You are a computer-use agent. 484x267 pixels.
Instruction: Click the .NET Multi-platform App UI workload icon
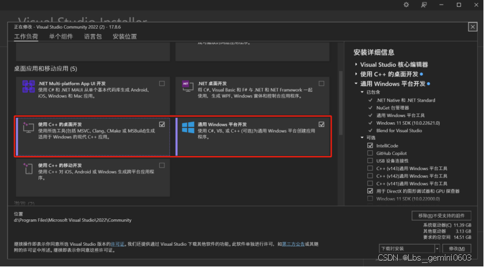[x=28, y=86]
